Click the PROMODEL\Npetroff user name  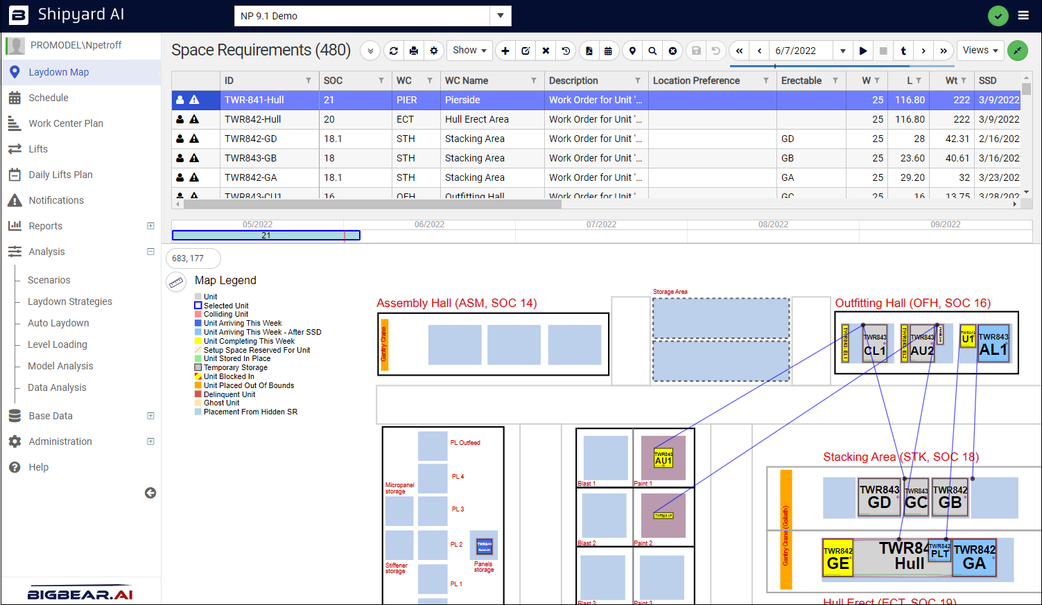coord(76,45)
